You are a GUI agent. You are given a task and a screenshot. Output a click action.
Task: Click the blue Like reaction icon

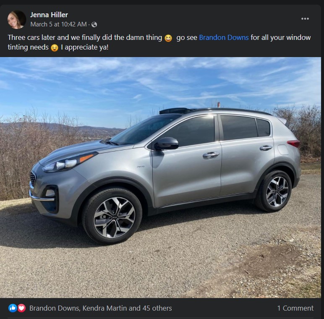(x=13, y=308)
